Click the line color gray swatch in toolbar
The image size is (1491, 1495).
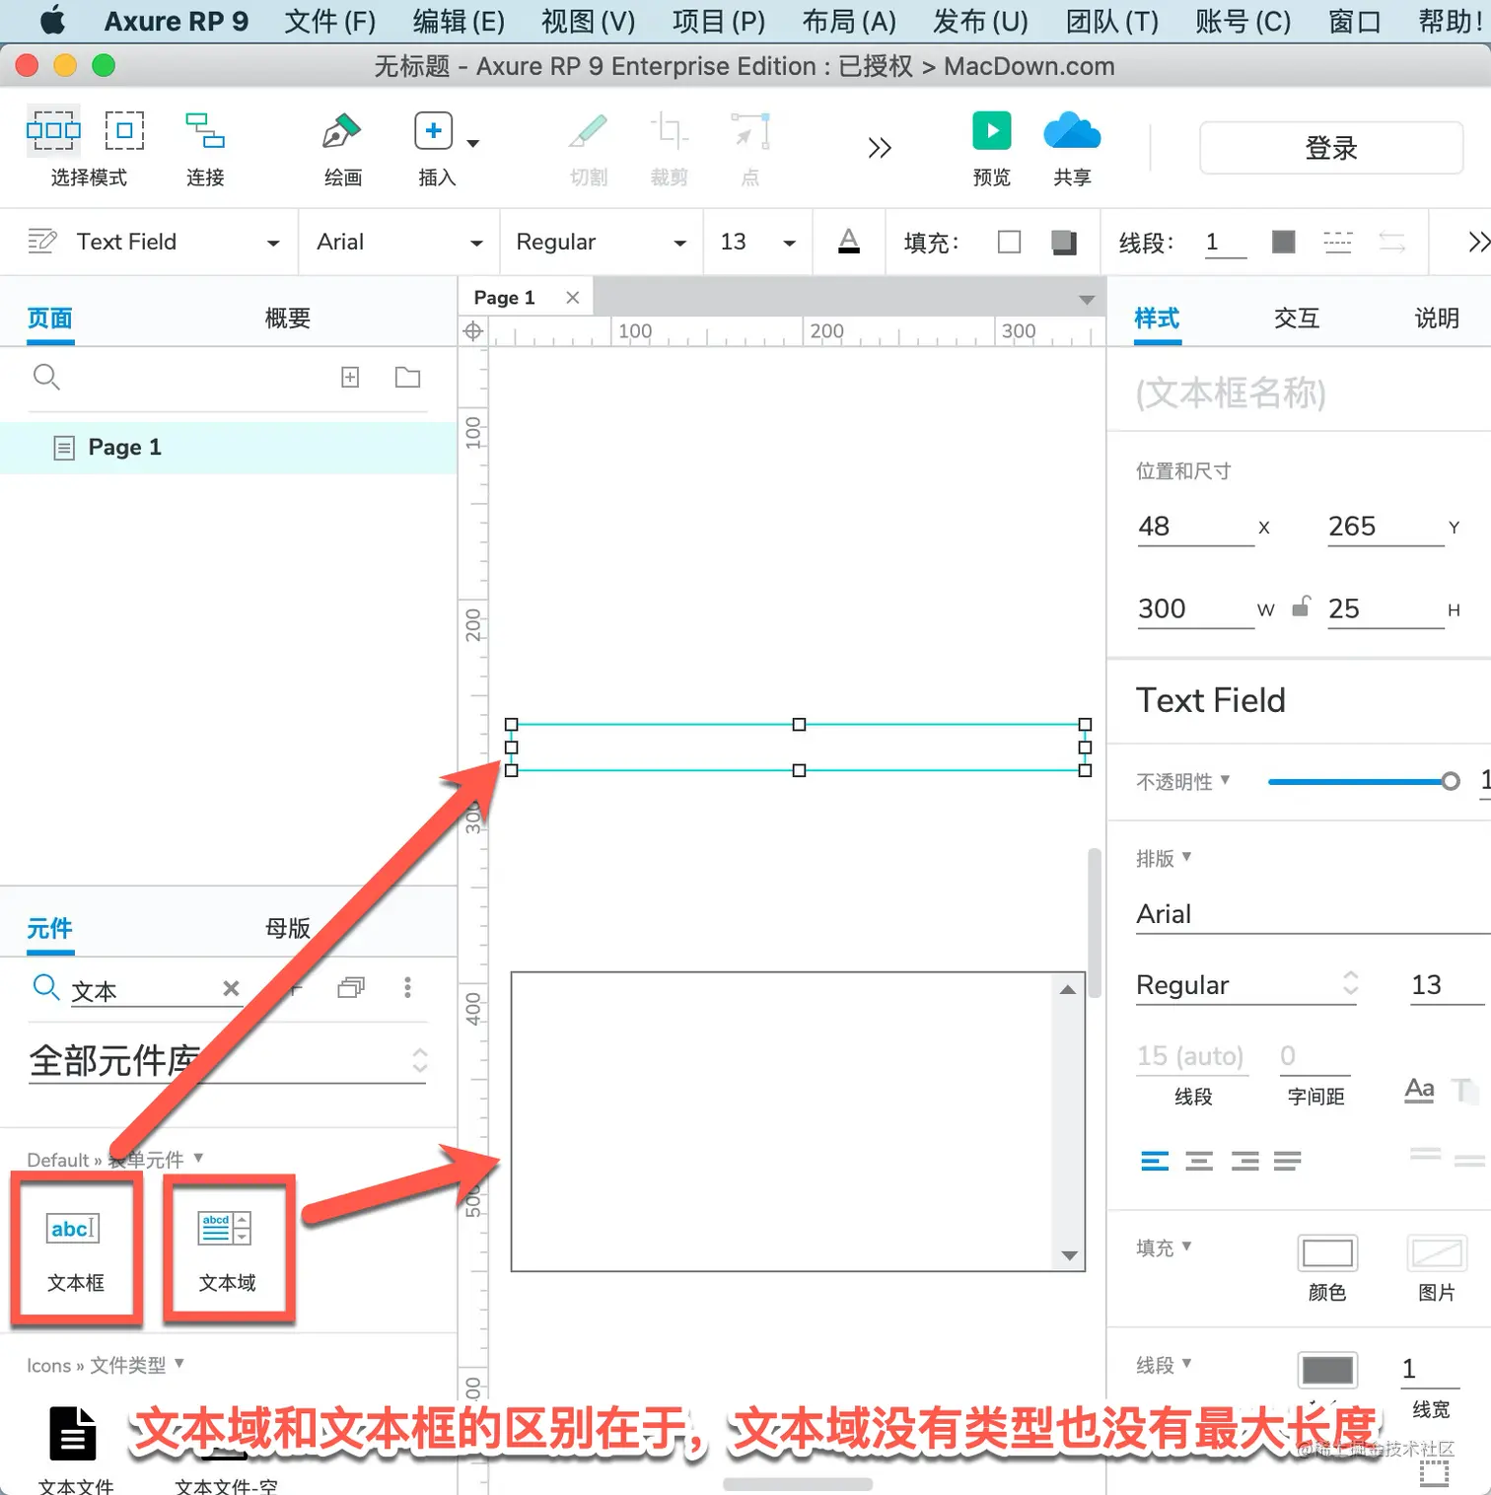coord(1283,242)
